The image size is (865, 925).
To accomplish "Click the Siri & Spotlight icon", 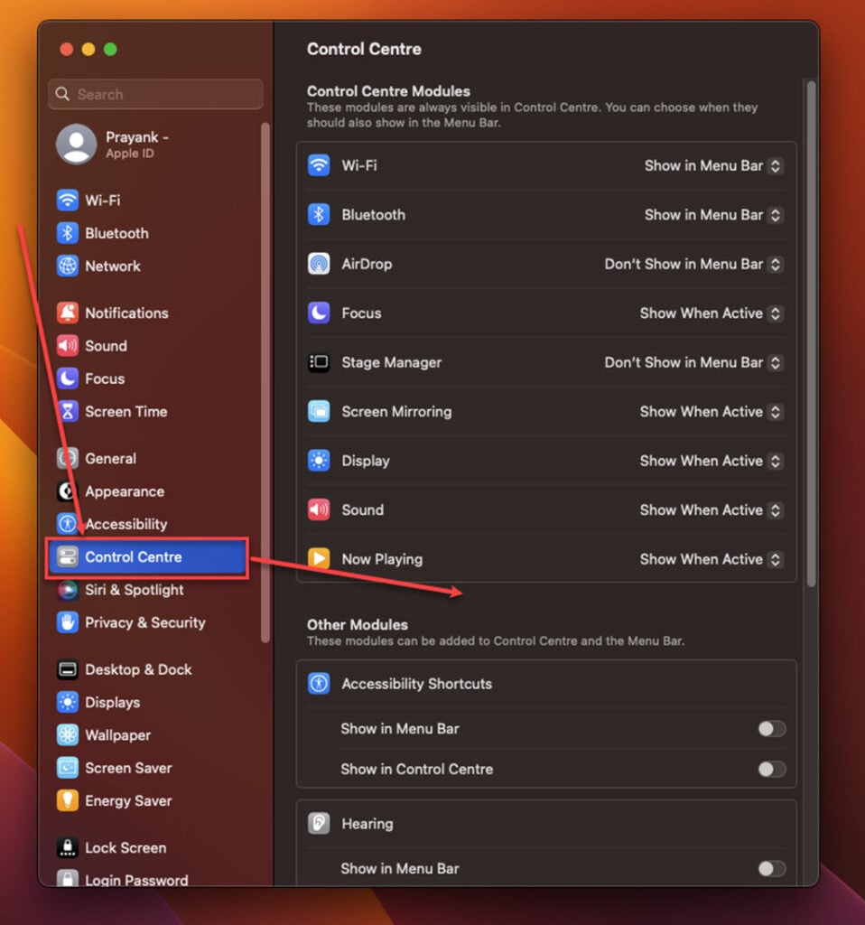I will (67, 590).
